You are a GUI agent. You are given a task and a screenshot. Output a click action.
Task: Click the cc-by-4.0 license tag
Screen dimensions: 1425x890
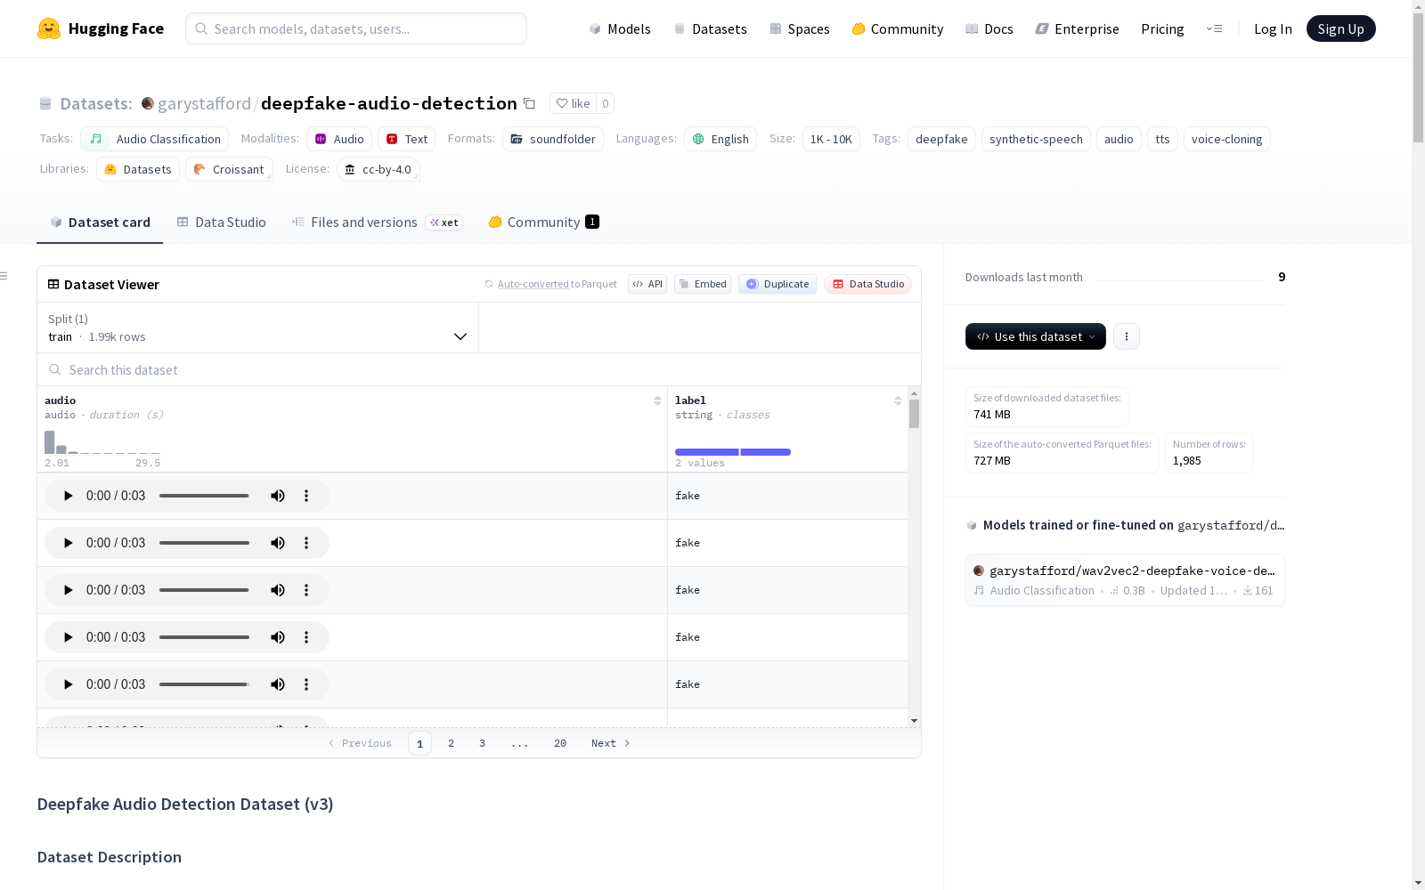pos(379,169)
